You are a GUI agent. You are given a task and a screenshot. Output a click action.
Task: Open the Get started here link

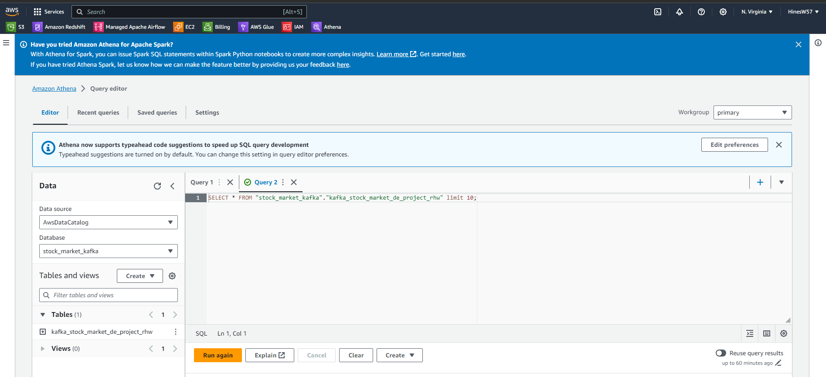coord(459,54)
